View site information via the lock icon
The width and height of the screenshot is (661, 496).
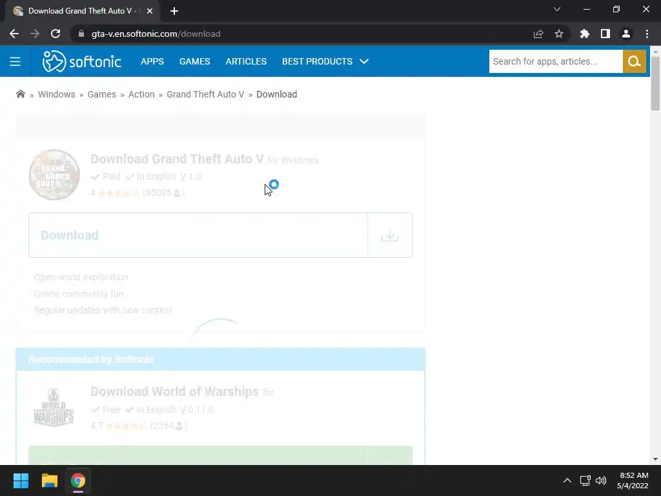(81, 34)
